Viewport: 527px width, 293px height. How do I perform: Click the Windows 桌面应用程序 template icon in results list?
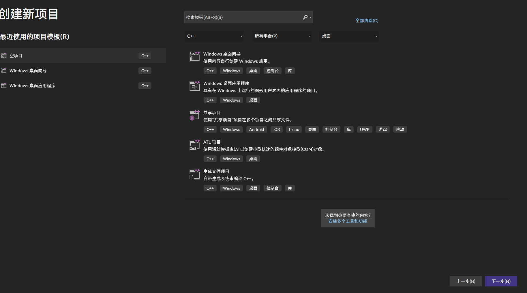pos(194,86)
